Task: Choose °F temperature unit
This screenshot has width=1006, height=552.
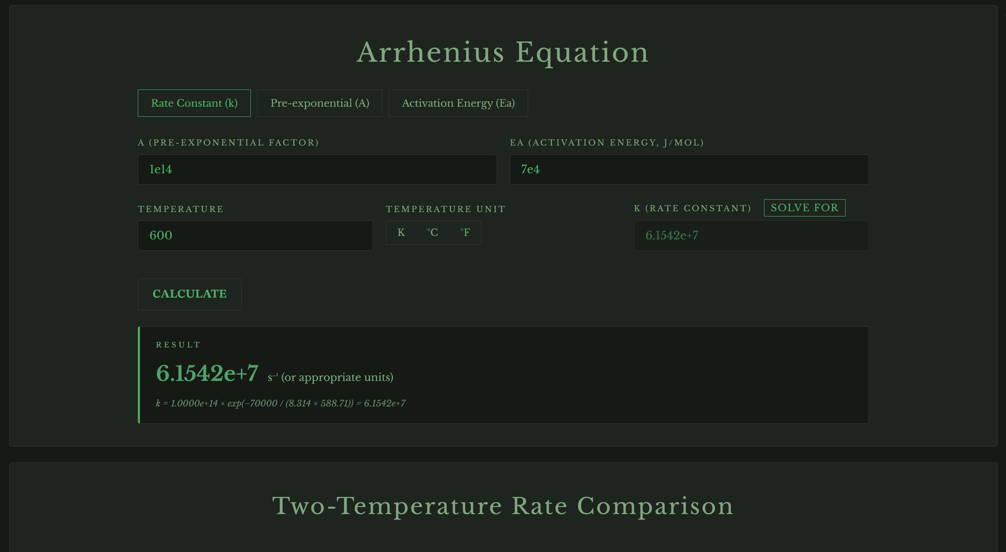Action: (465, 232)
